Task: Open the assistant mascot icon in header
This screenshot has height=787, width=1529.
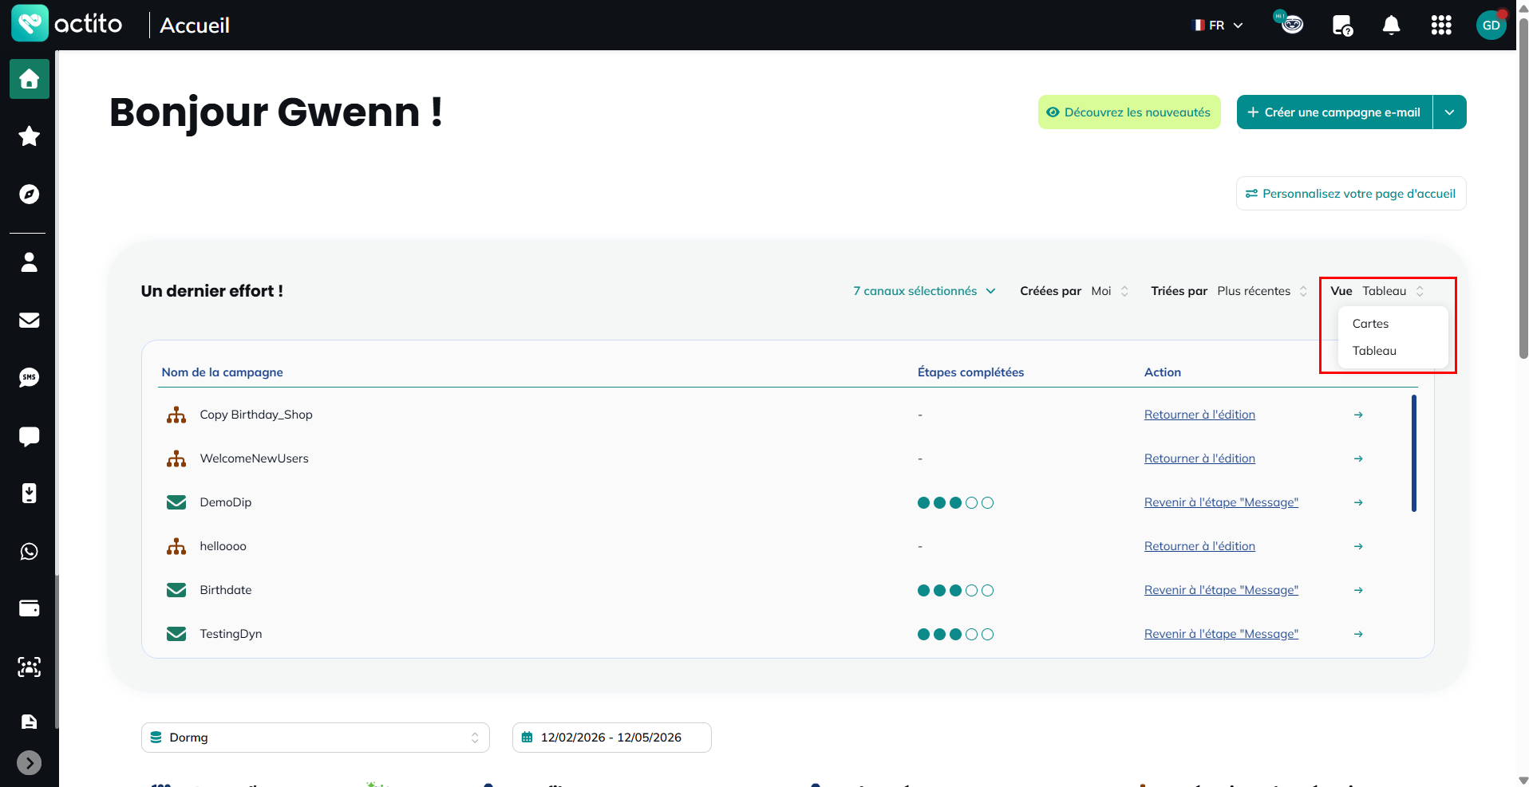Action: pyautogui.click(x=1289, y=23)
